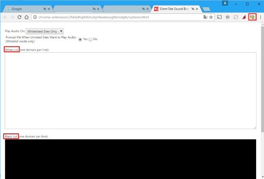Screen dimensions: 264x179
Task: Bookmark this page with the star icon
Action: click(x=211, y=17)
